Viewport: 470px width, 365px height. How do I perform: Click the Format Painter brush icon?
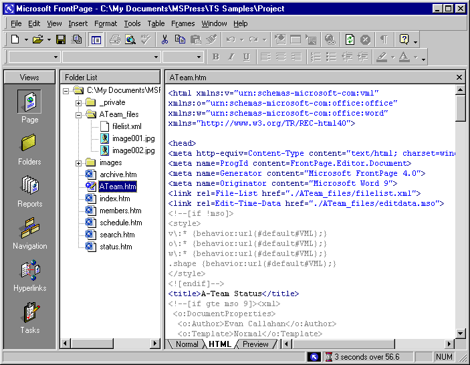pyautogui.click(x=211, y=39)
